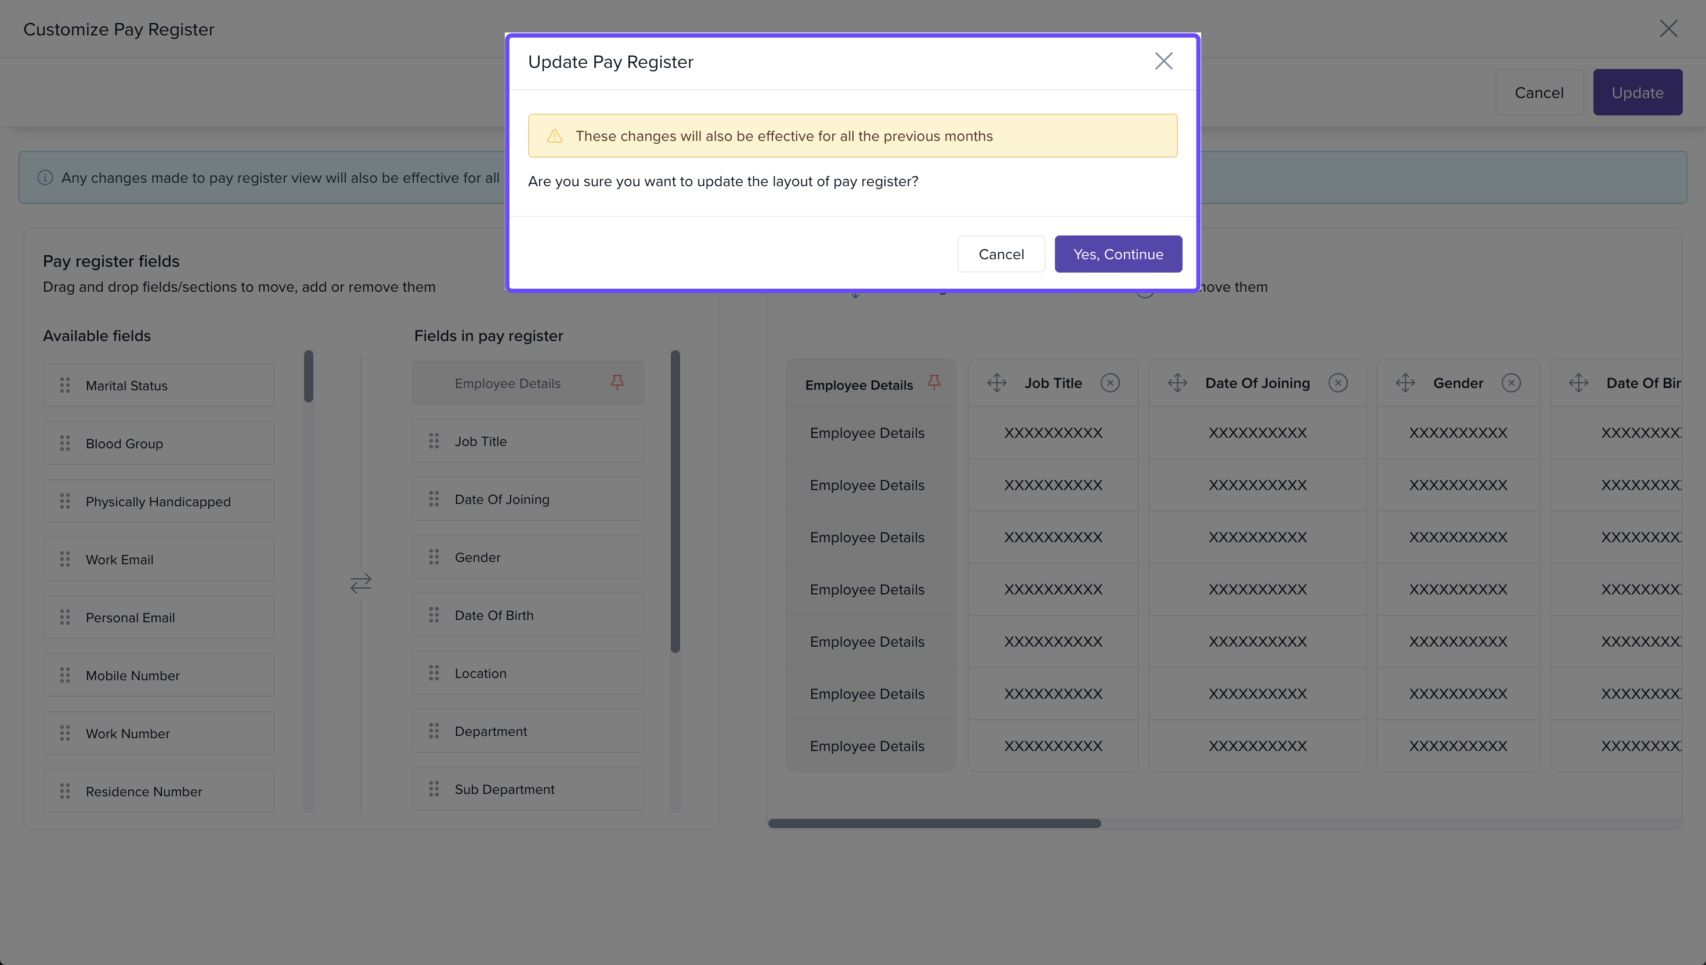The height and width of the screenshot is (965, 1706).
Task: Click info icon in blue notice banner
Action: click(45, 177)
